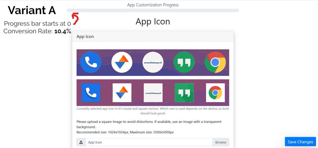318x148 pixels.
Task: Click the round stretchfolienprofi icon
Action: 153,63
